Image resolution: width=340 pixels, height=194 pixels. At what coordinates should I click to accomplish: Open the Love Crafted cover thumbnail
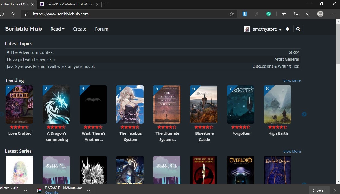[19, 104]
